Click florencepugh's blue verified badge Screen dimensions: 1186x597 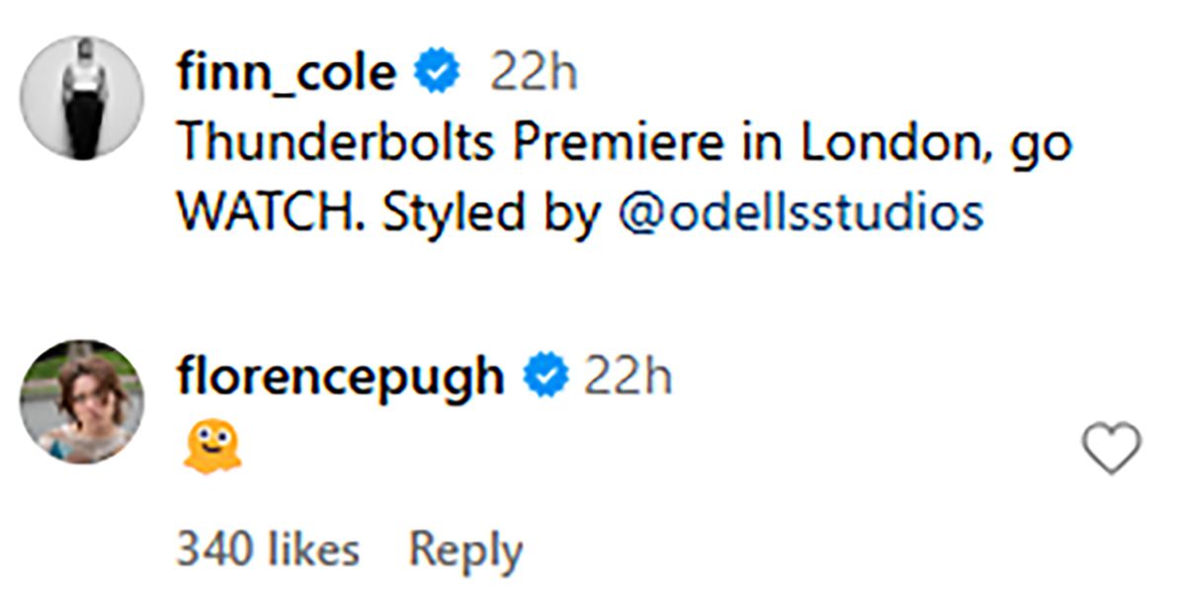[x=545, y=378]
